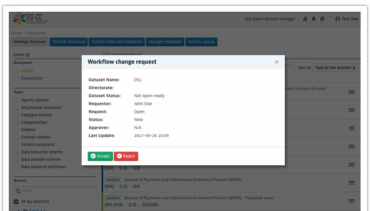
Task: Check the Category scheme type
Action: pos(16,115)
